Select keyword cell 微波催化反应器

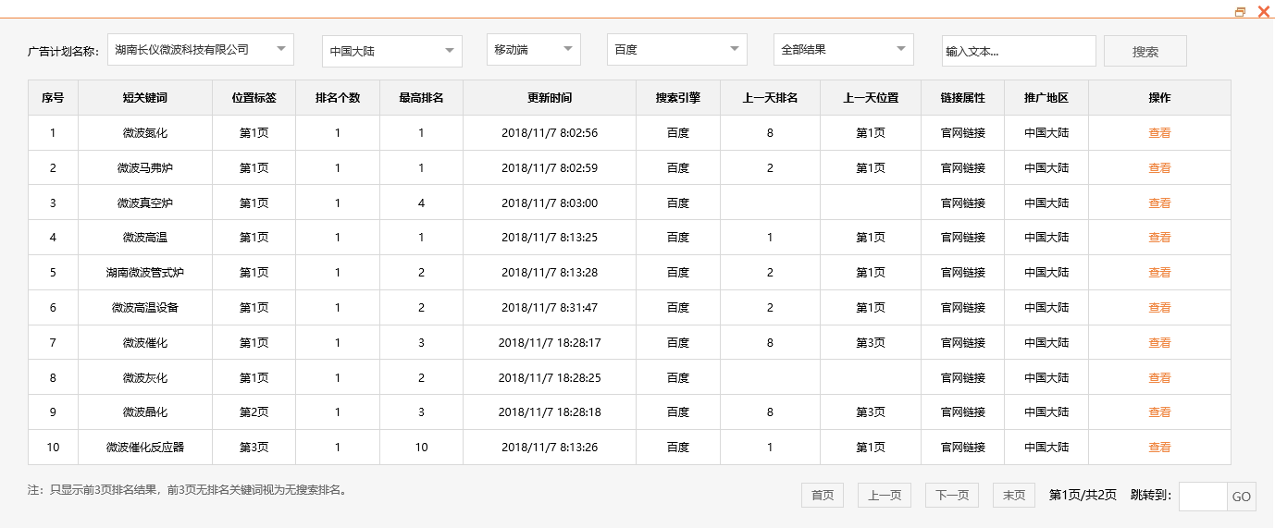(x=145, y=448)
